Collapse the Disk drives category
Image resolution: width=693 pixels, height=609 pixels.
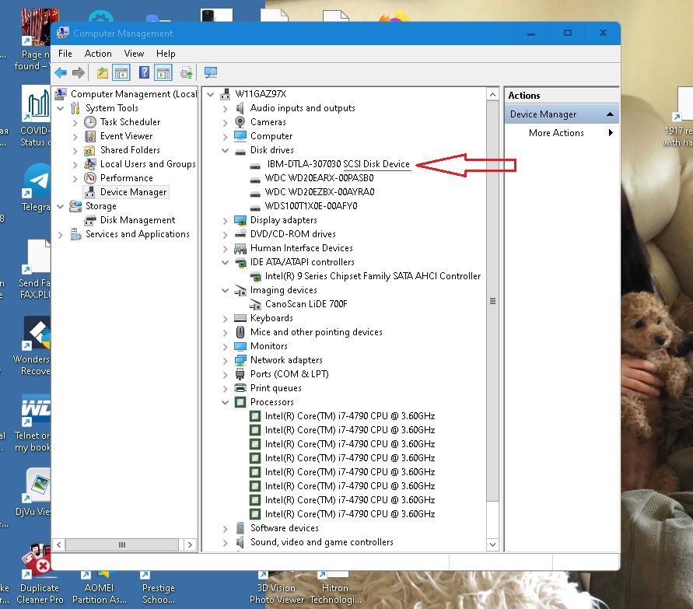pos(225,150)
